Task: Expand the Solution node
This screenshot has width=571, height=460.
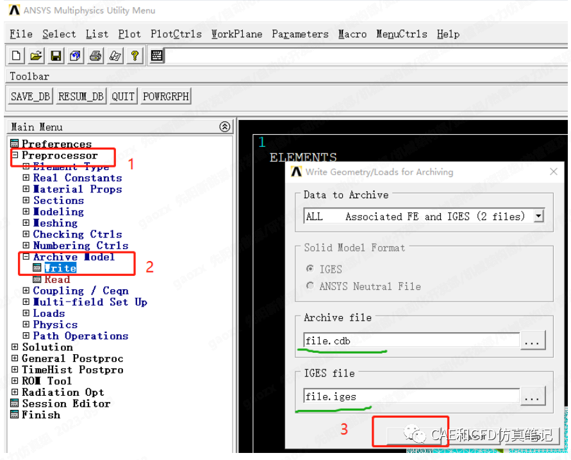Action: coord(15,347)
